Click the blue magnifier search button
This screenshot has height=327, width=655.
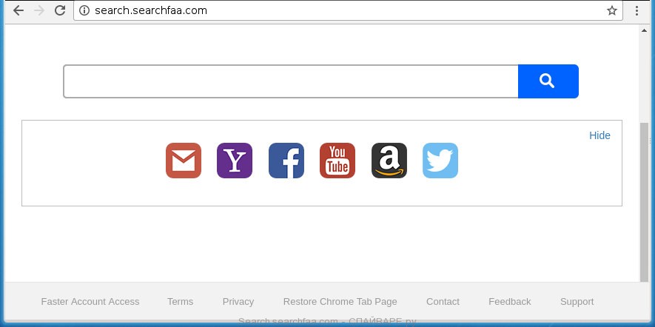point(548,81)
